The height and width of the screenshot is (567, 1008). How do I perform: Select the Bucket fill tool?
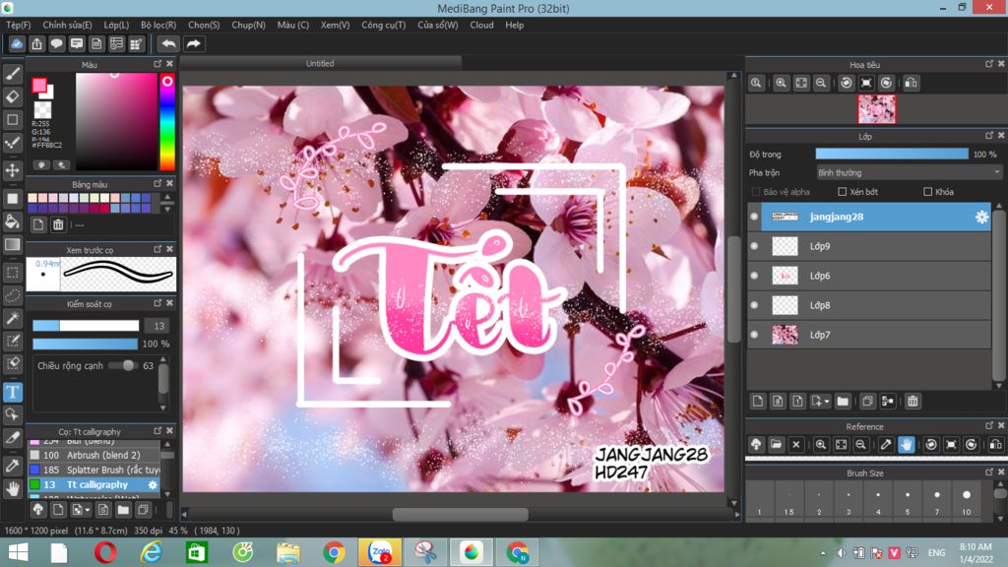12,221
